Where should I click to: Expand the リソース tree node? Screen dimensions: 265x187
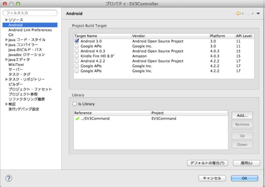pyautogui.click(x=6, y=20)
